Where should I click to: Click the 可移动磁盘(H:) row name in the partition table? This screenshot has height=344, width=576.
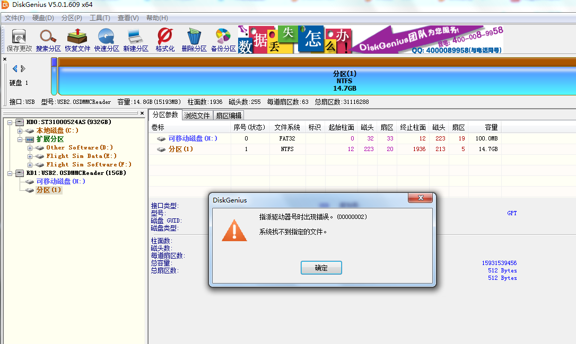[193, 139]
